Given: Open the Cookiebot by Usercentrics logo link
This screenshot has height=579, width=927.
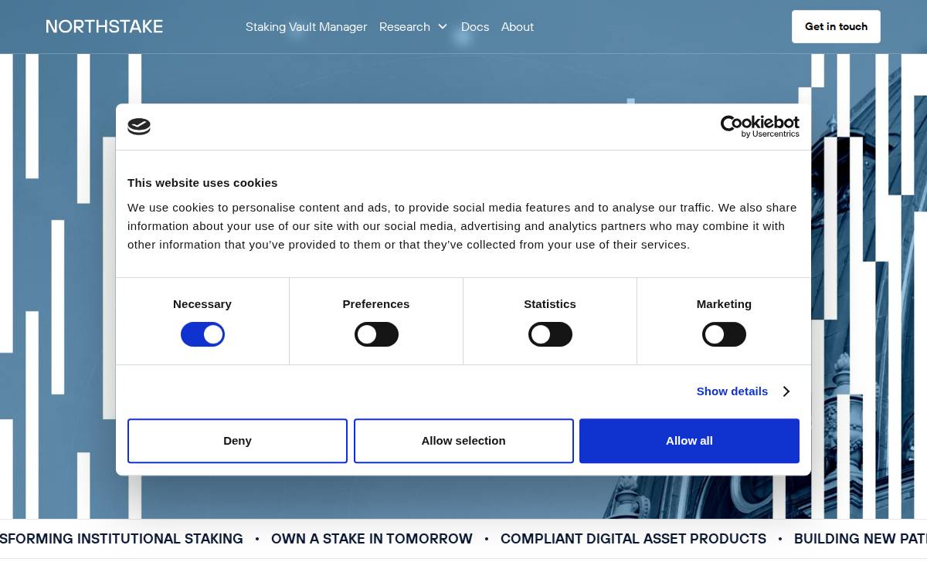Looking at the screenshot, I should click(759, 127).
